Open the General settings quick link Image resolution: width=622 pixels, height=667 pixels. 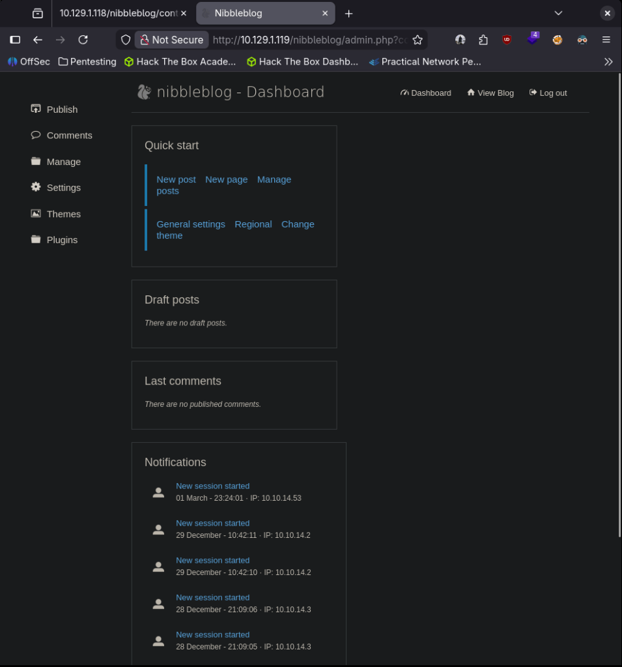click(191, 224)
